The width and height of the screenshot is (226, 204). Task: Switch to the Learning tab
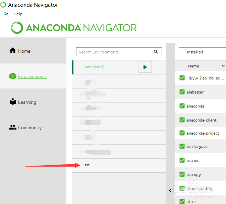[x=27, y=102]
